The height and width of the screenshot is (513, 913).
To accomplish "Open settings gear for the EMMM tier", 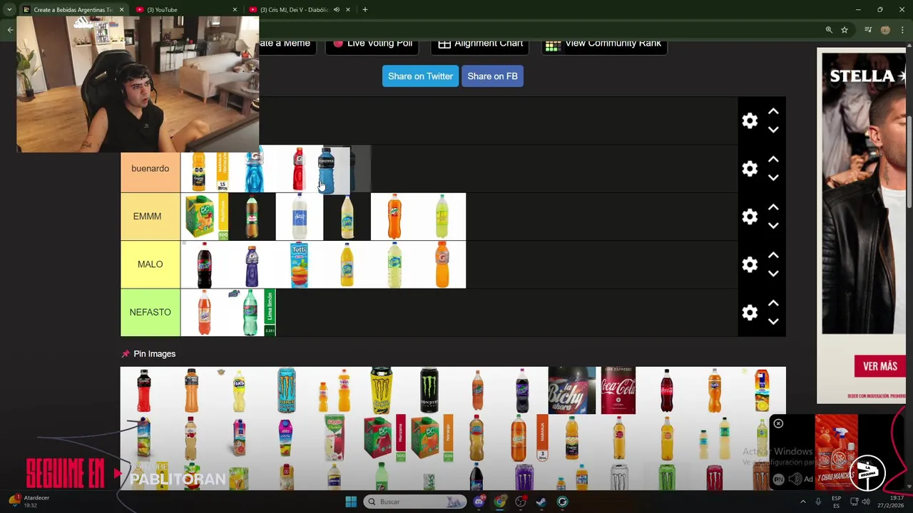I will coord(750,217).
